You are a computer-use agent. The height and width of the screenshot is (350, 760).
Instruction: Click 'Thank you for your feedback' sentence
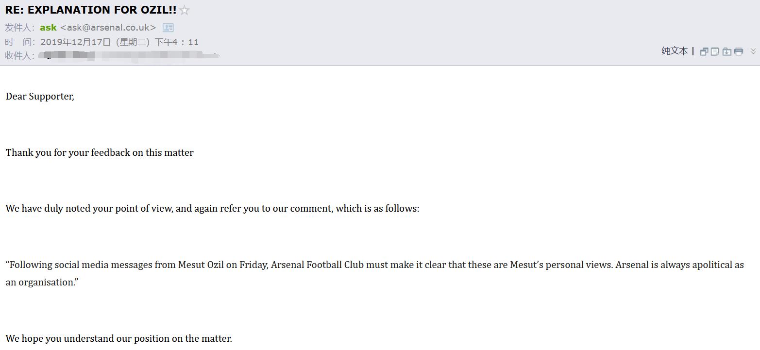click(100, 152)
